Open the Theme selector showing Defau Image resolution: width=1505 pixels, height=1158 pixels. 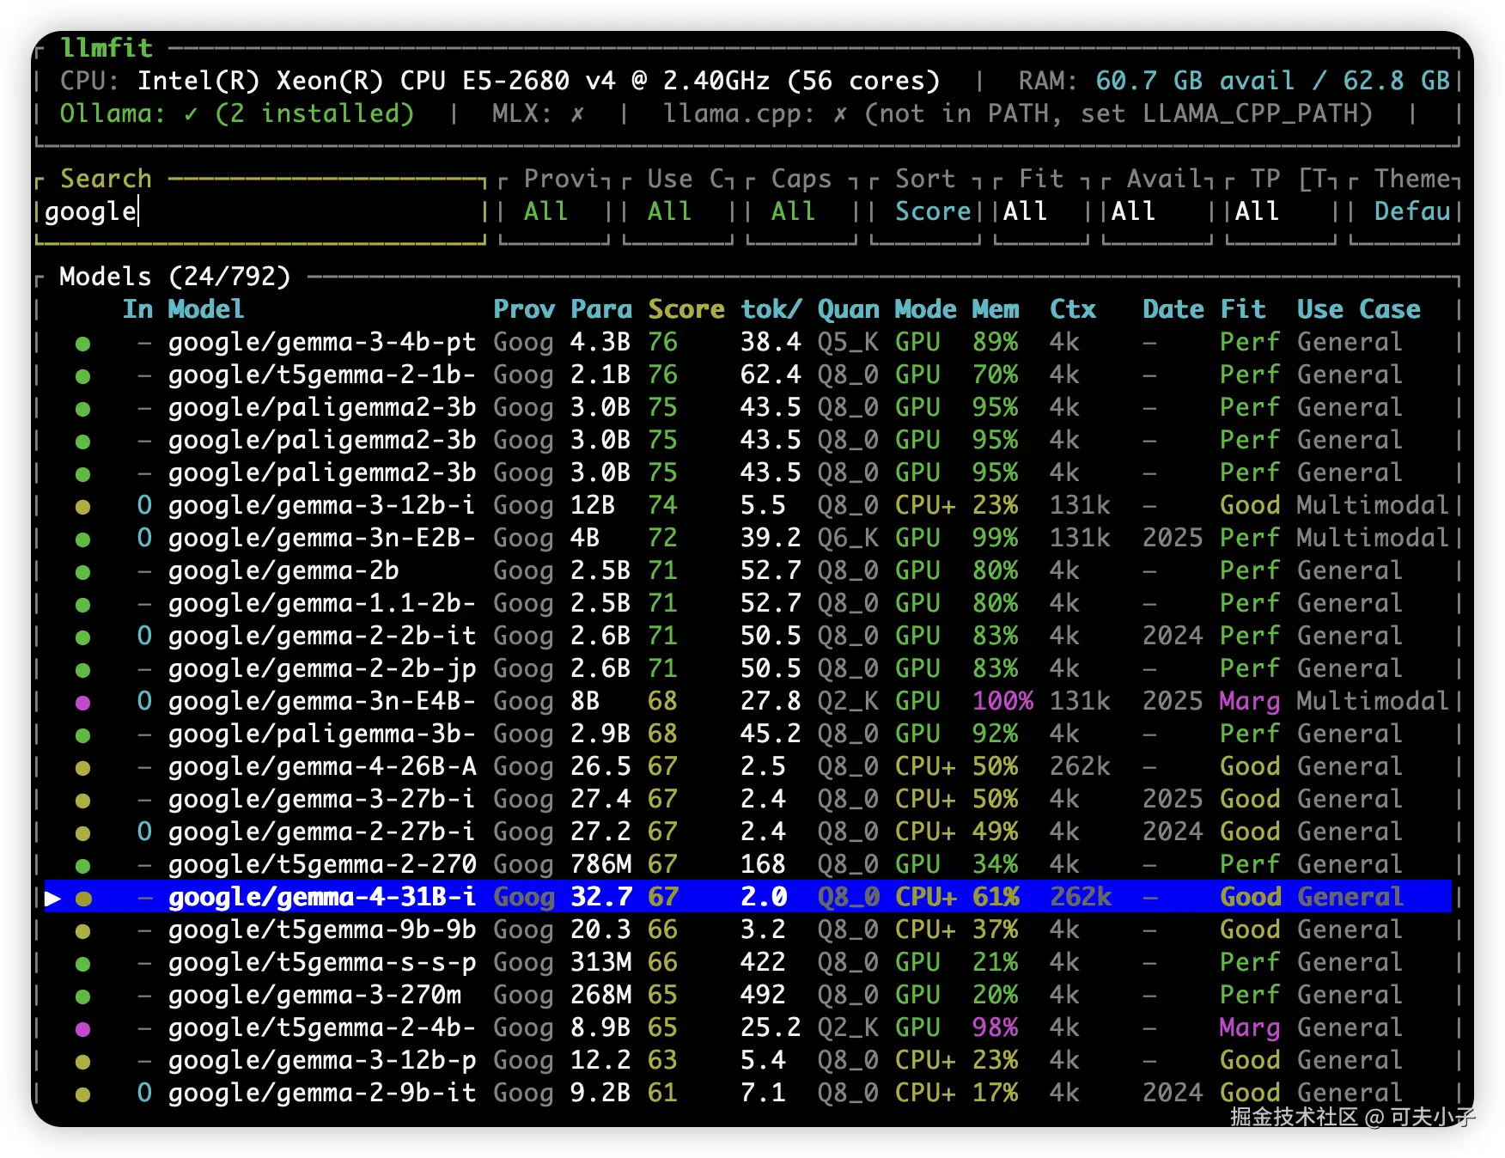[1404, 211]
